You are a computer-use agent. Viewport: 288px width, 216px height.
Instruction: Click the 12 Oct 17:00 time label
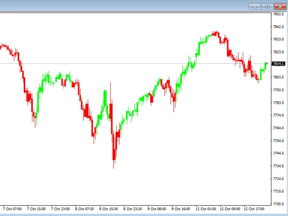(254, 209)
